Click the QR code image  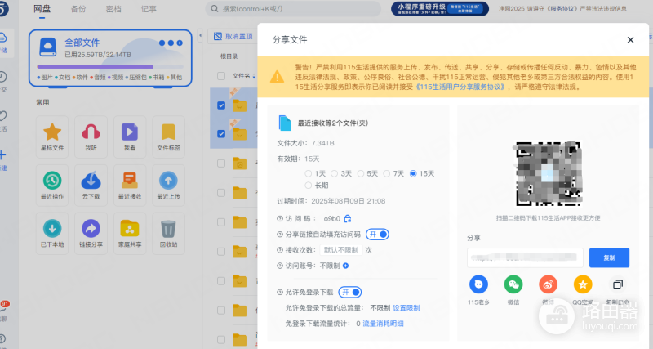click(548, 173)
